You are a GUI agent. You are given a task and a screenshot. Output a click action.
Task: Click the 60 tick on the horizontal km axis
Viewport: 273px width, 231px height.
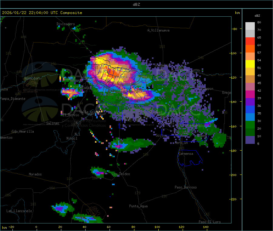(109, 227)
